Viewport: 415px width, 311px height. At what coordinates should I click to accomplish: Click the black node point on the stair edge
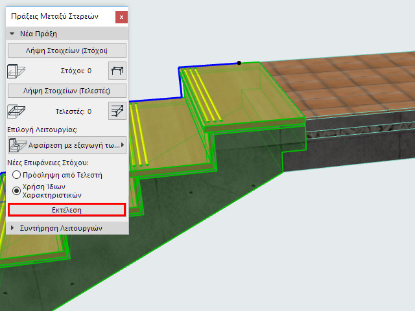point(239,63)
